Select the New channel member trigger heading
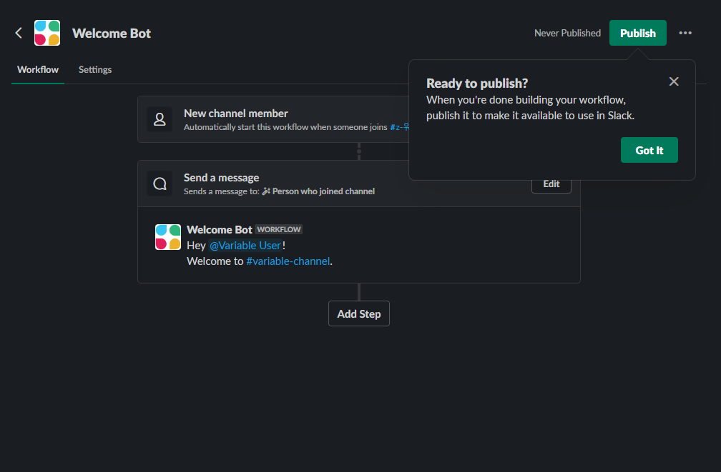Image resolution: width=721 pixels, height=472 pixels. pyautogui.click(x=236, y=114)
